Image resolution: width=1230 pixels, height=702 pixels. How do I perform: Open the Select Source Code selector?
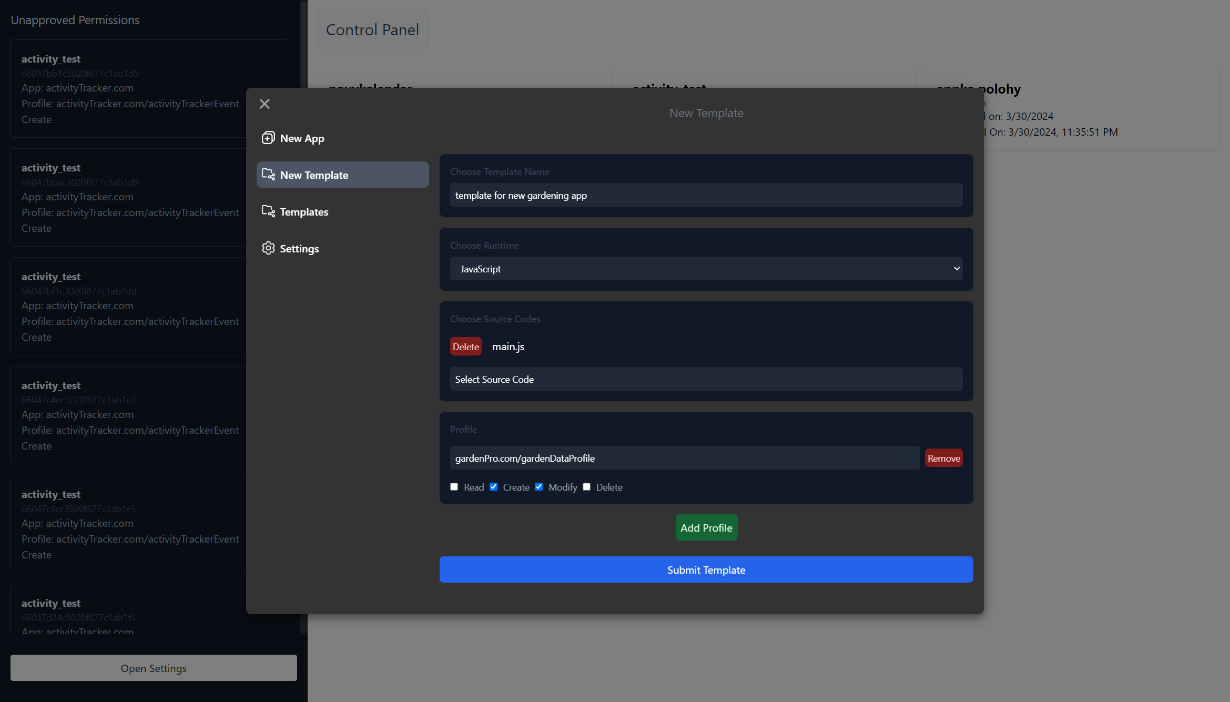[706, 379]
